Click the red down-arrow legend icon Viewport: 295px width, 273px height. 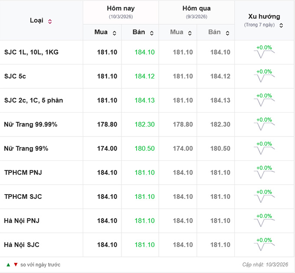[x=16, y=264]
